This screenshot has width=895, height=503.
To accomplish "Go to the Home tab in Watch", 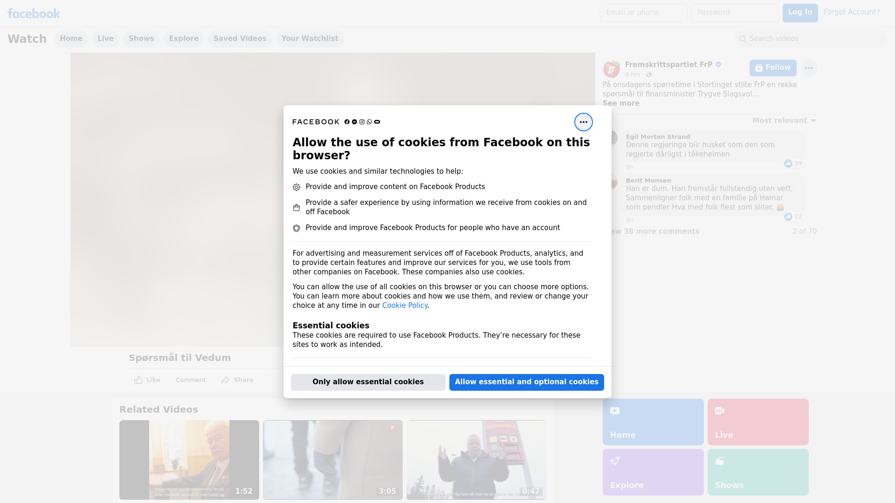I will pos(71,39).
